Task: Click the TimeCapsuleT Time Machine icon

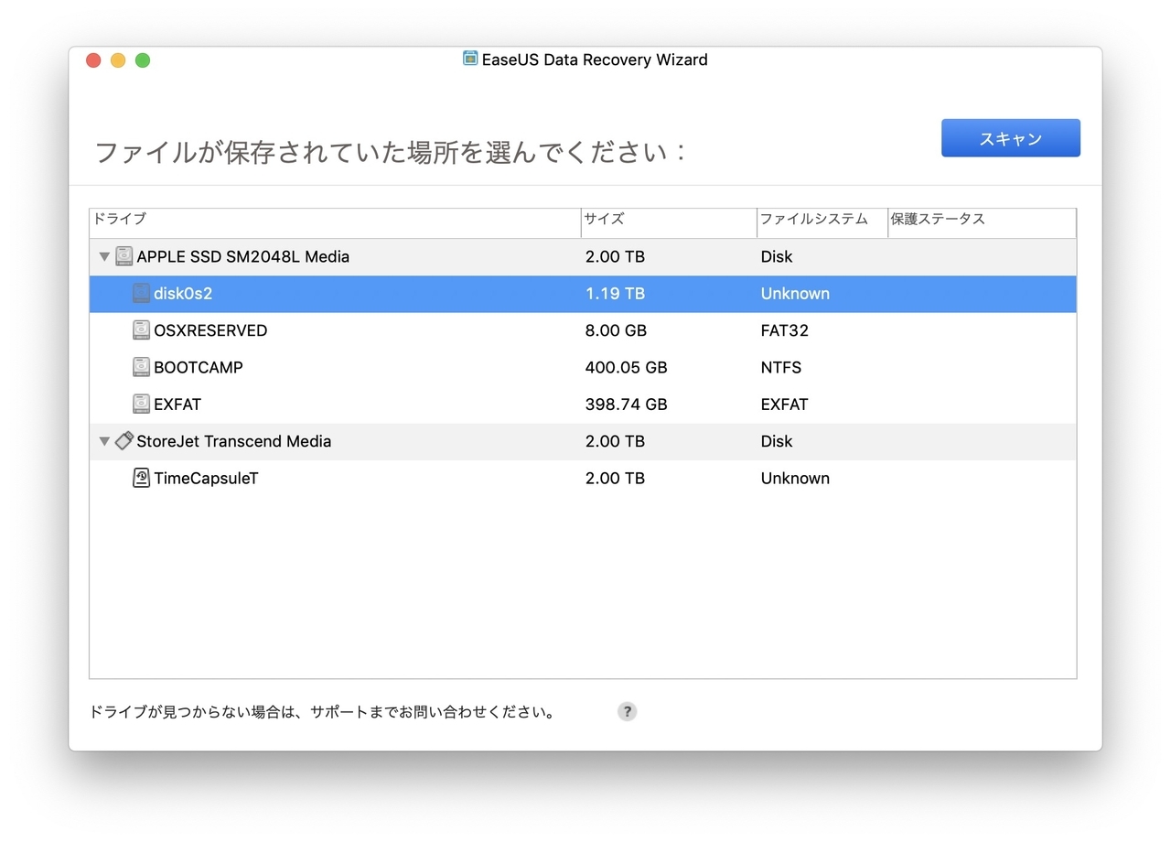Action: click(141, 478)
